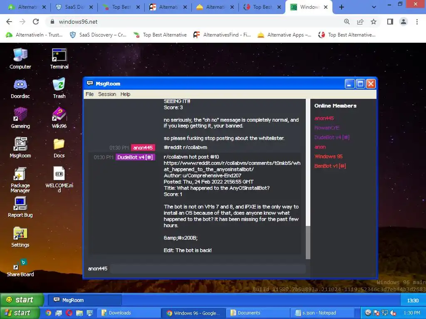Open Chrome profile avatar icon
Image resolution: width=426 pixels, height=319 pixels.
coord(404,22)
